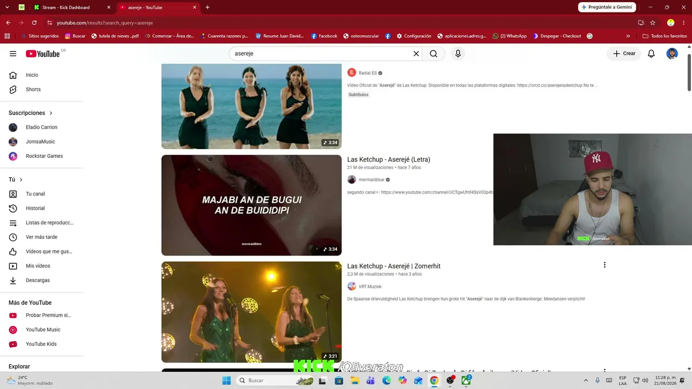This screenshot has width=692, height=389.
Task: Open the weather widget showing 24°C
Action: pyautogui.click(x=30, y=380)
